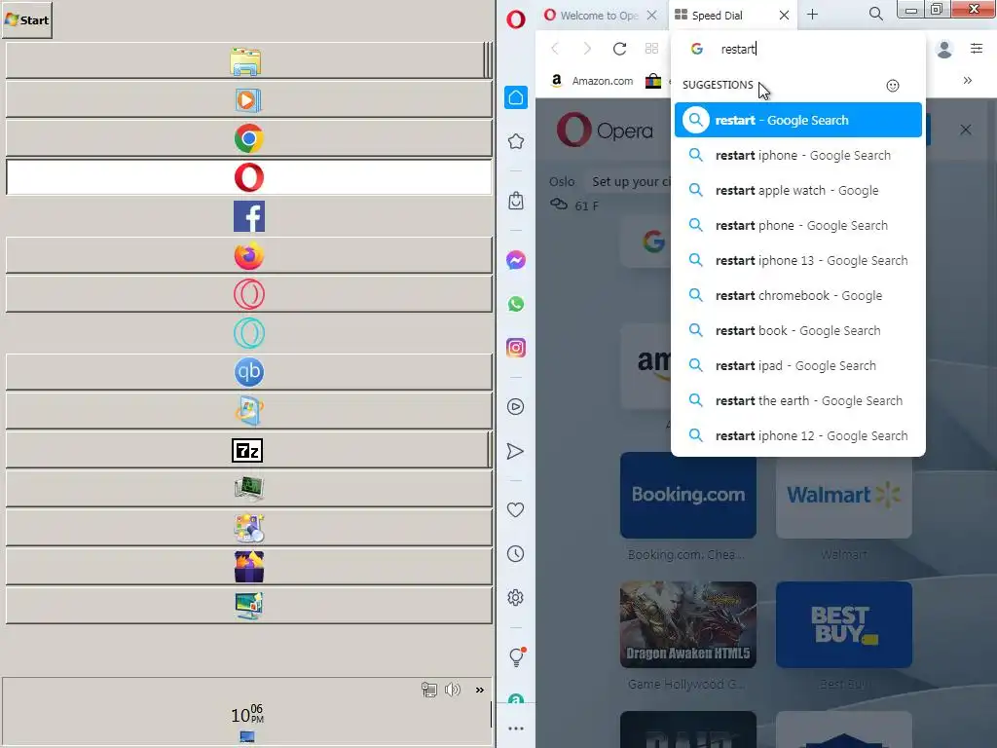Image resolution: width=997 pixels, height=748 pixels.
Task: Expand bookmarks bar overflow chevron
Action: (x=967, y=80)
